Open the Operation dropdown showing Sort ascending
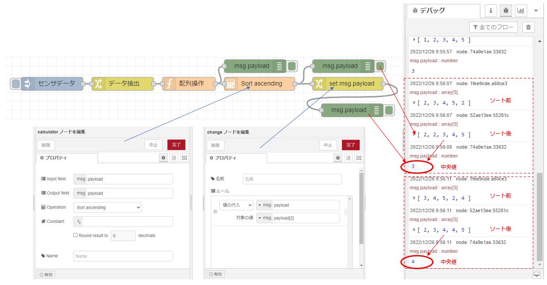 coord(107,207)
